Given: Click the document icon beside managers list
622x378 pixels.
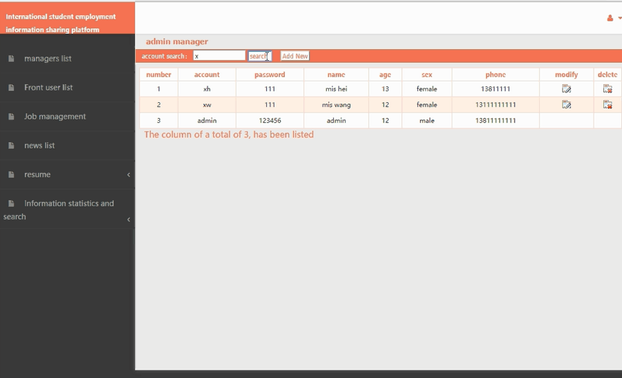Looking at the screenshot, I should [11, 59].
